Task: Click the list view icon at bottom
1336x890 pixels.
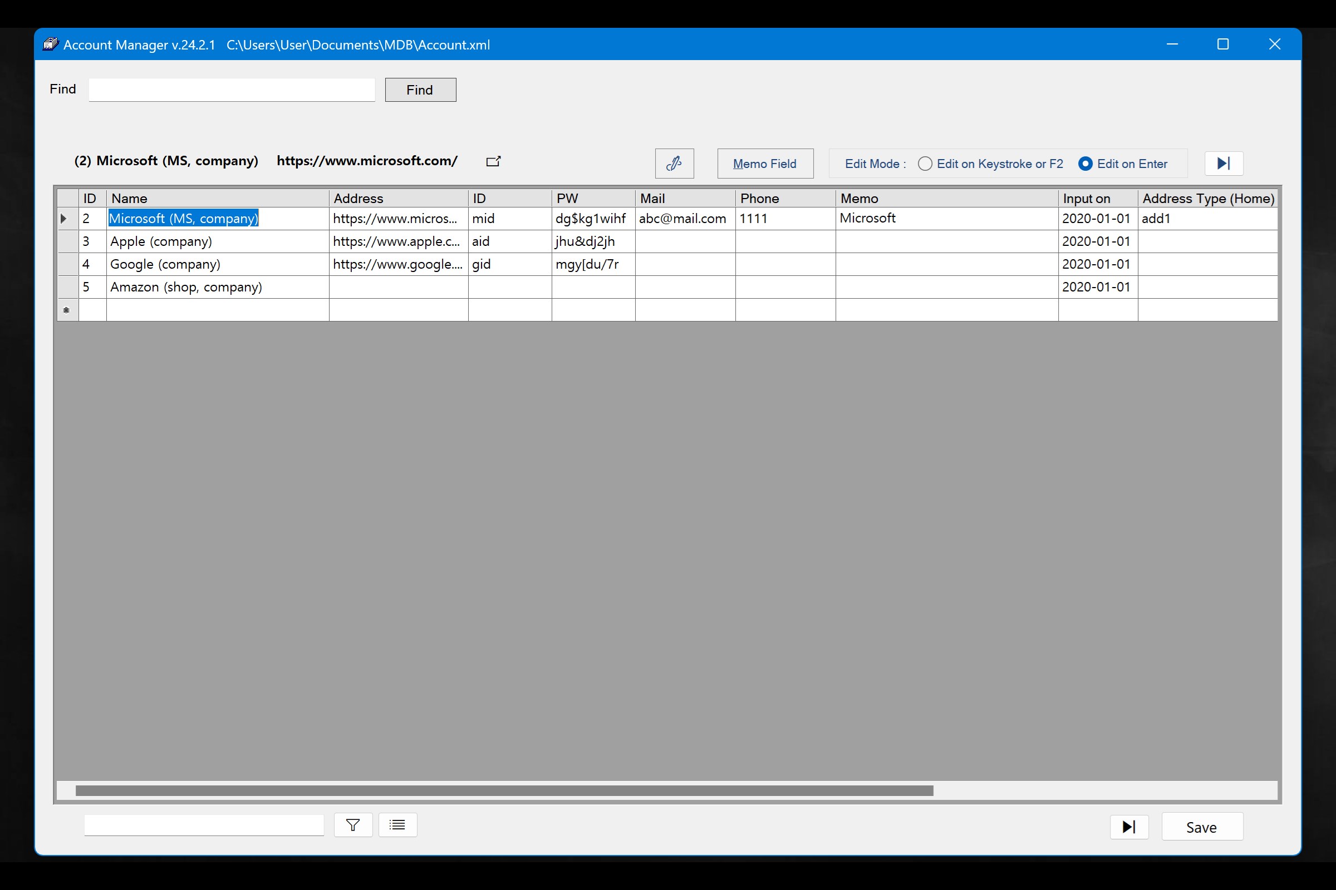Action: point(397,825)
